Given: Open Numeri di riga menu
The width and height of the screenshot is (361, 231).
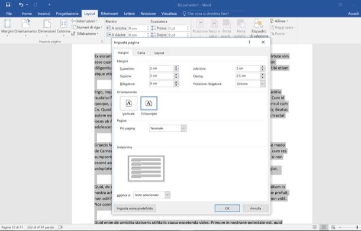Looking at the screenshot, I should point(87,27).
